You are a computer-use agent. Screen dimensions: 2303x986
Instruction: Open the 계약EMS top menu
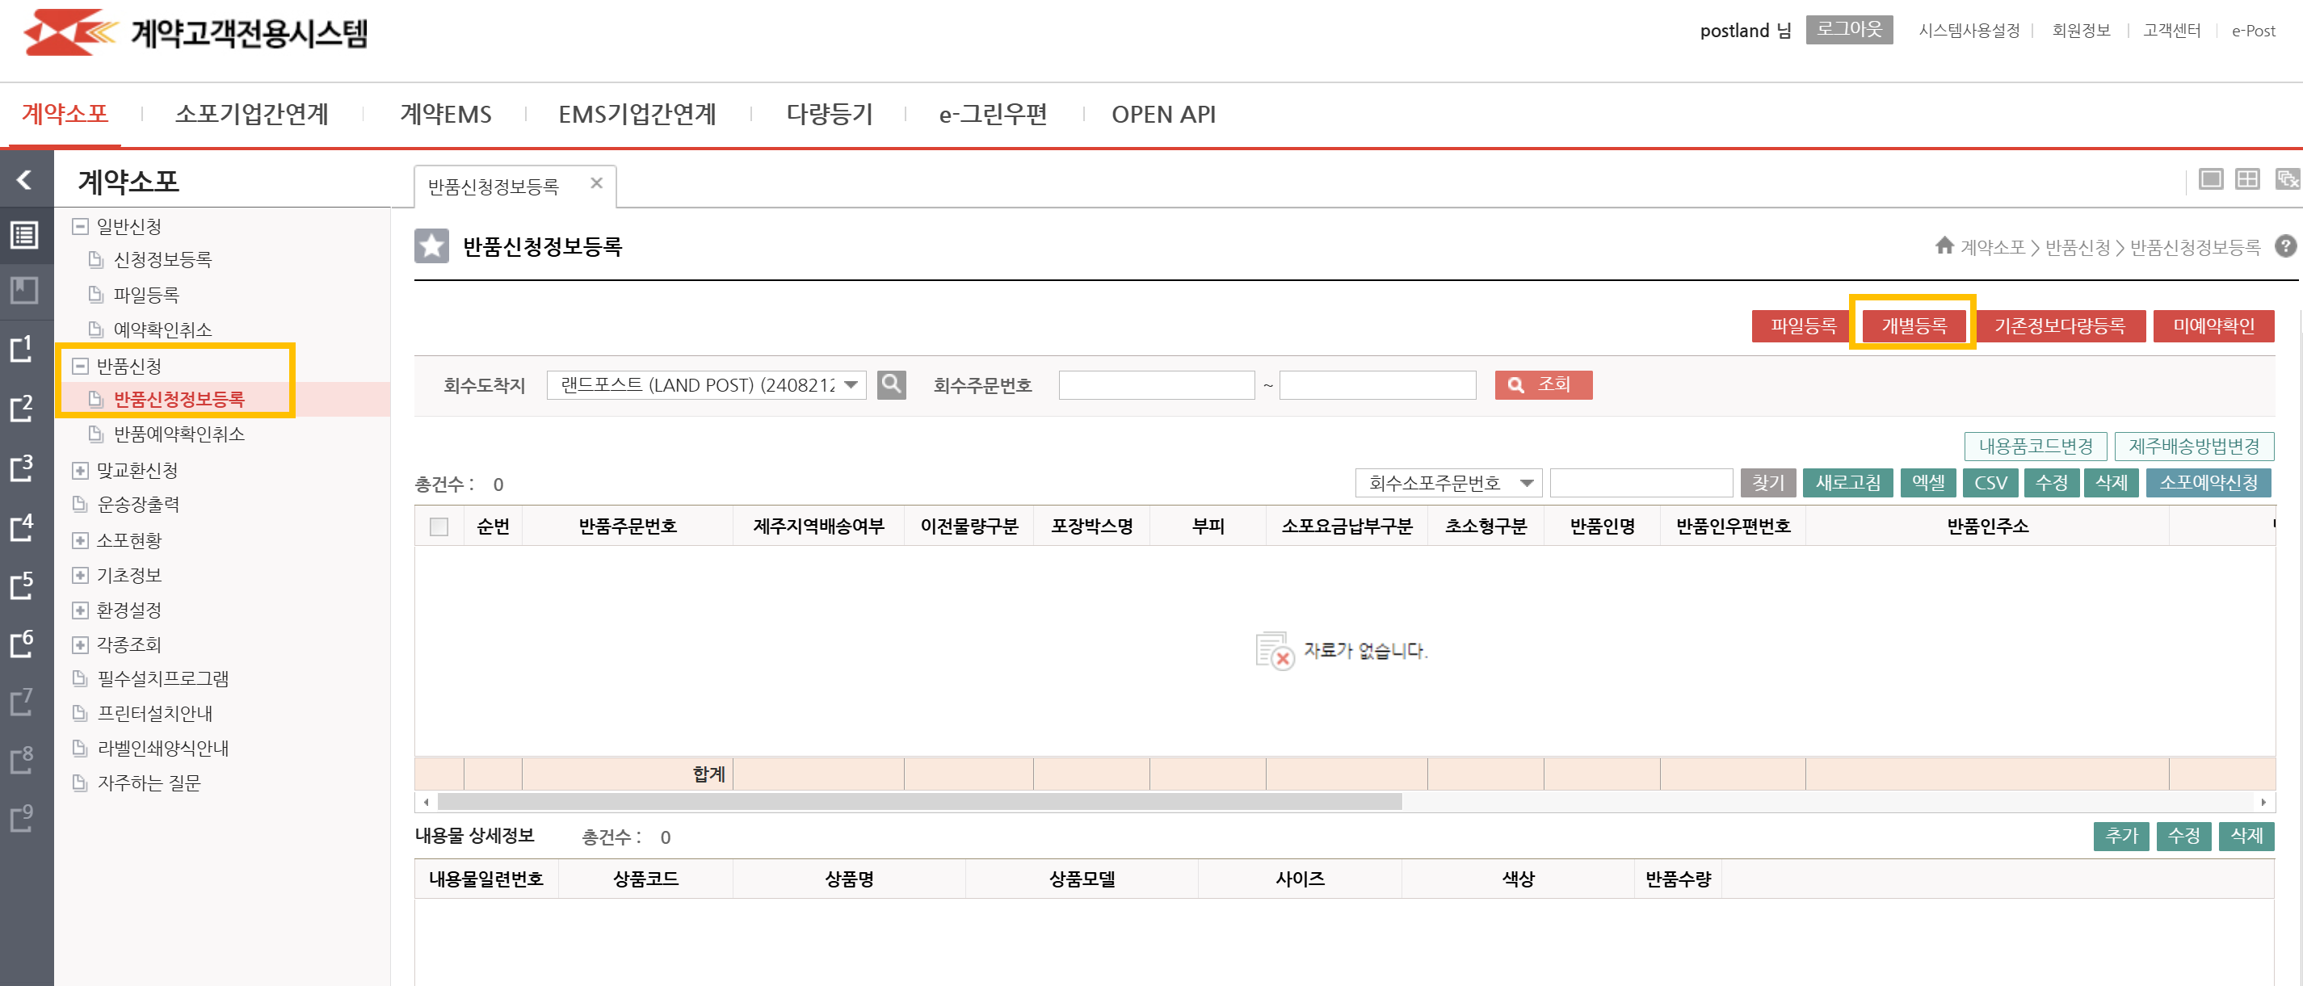click(x=445, y=115)
